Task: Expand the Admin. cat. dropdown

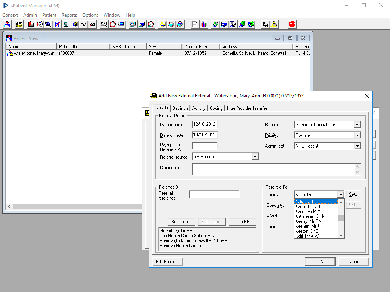Action: pyautogui.click(x=357, y=146)
